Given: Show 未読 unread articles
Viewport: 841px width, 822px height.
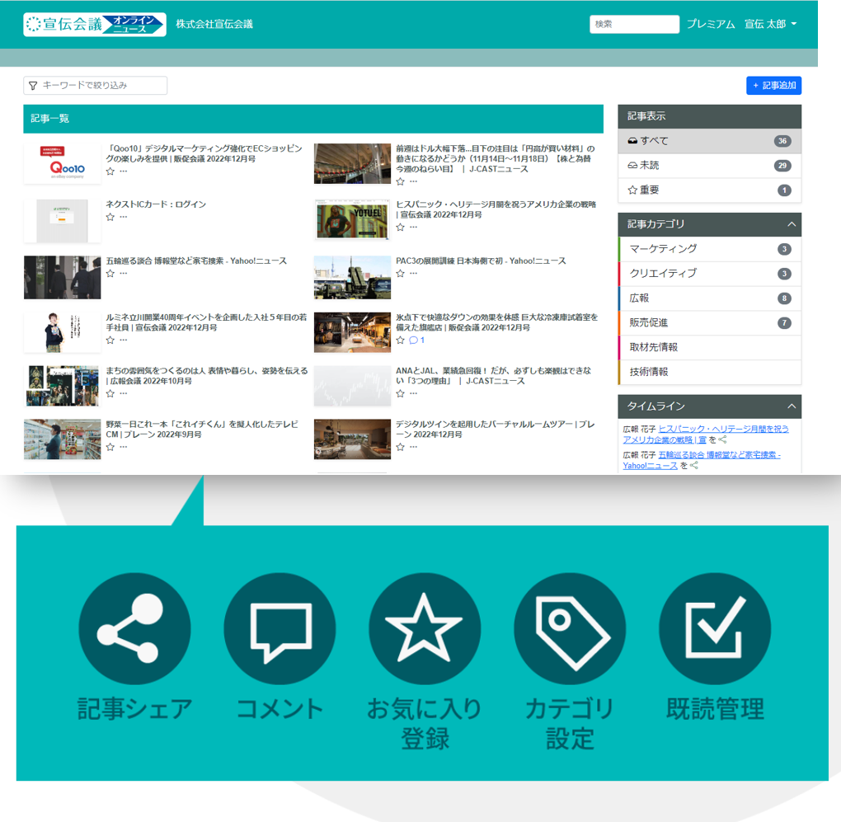Looking at the screenshot, I should 709,166.
